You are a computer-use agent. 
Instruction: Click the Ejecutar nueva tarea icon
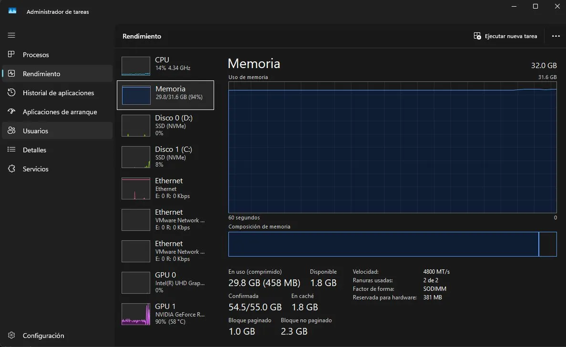(x=477, y=36)
